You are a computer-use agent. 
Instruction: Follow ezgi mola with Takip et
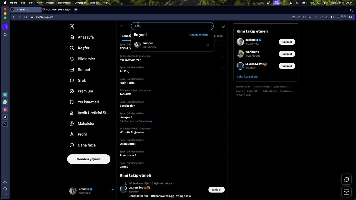pyautogui.click(x=287, y=42)
